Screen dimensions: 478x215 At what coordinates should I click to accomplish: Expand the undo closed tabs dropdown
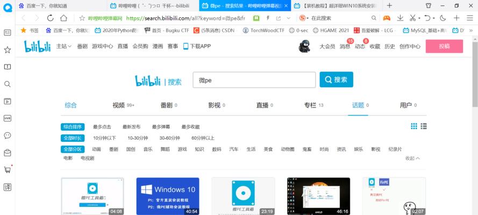(x=434, y=18)
